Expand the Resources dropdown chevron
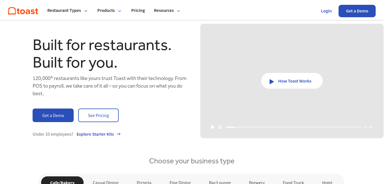Viewport: 387px width, 184px height. pyautogui.click(x=178, y=11)
